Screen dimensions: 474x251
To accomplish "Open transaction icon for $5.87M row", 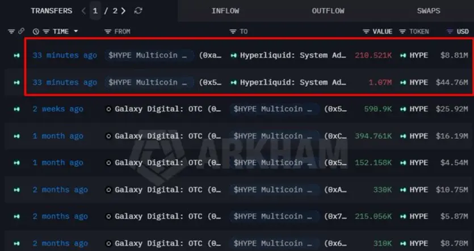I will point(16,216).
